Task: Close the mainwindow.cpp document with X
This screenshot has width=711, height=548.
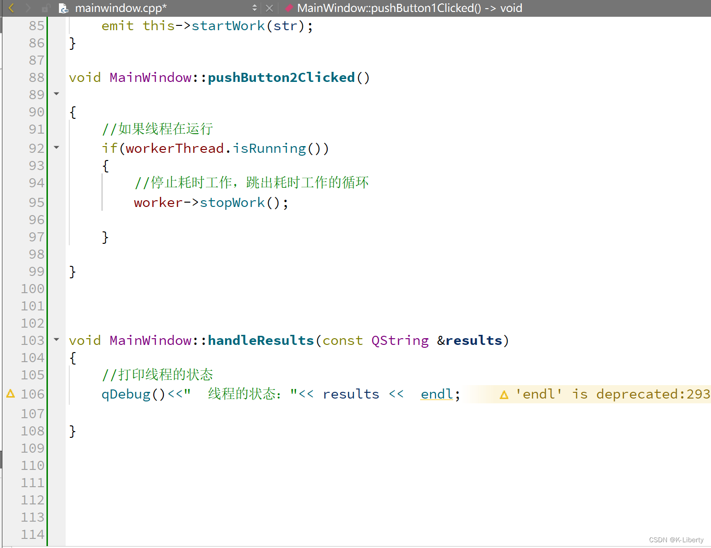Action: (269, 8)
